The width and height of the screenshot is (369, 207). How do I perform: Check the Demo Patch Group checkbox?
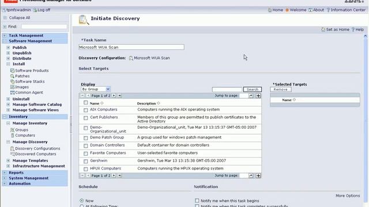pos(86,138)
